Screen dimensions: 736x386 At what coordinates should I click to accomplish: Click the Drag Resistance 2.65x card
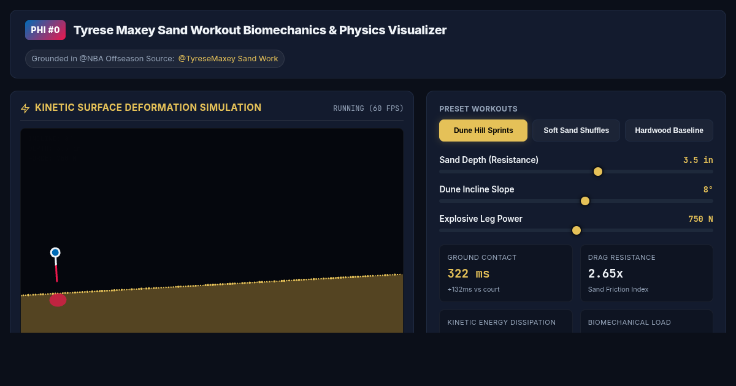click(x=646, y=273)
